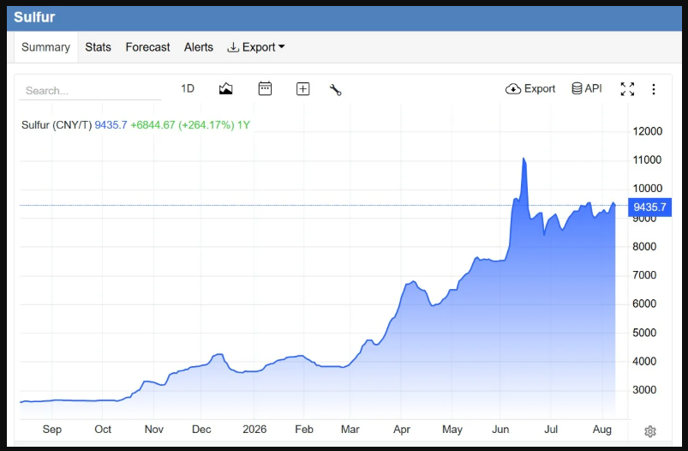
Task: Click the Sulfur header title
Action: [34, 17]
